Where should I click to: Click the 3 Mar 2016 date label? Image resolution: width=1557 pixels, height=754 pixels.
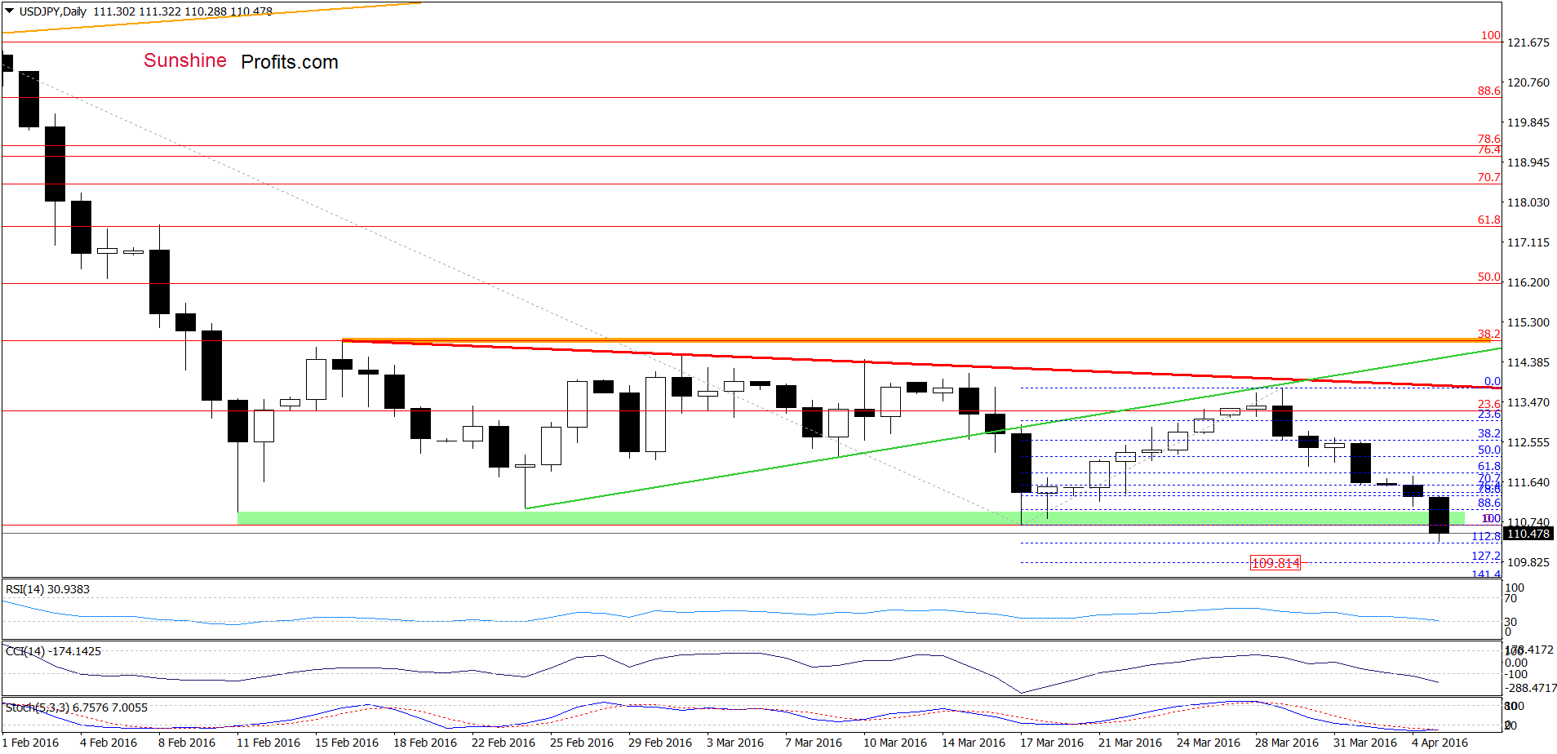(x=735, y=743)
